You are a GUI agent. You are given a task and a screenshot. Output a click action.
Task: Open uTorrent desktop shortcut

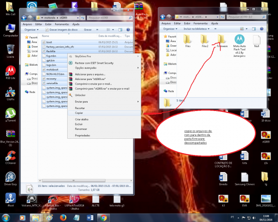click(10, 114)
